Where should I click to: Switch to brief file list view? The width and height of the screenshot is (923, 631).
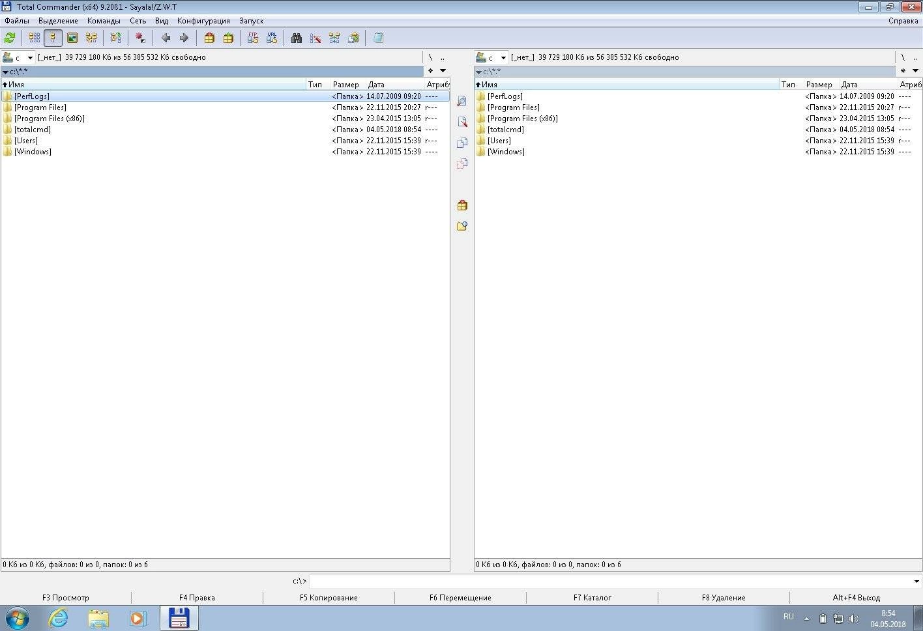[35, 38]
